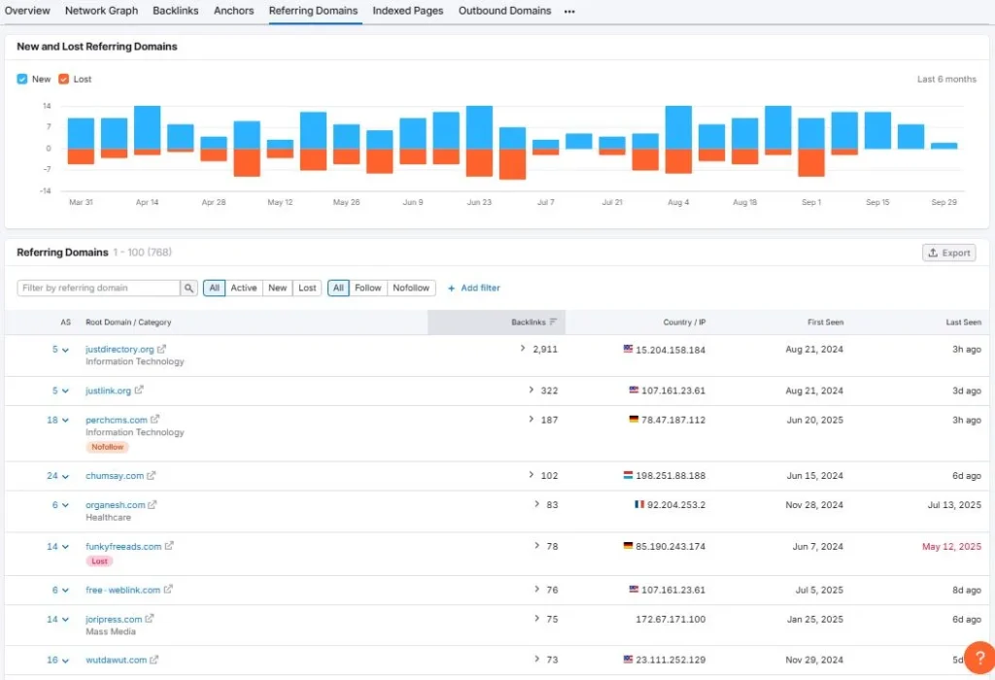Uncheck the New checkbox in chart legend
This screenshot has width=995, height=680.
pos(22,79)
